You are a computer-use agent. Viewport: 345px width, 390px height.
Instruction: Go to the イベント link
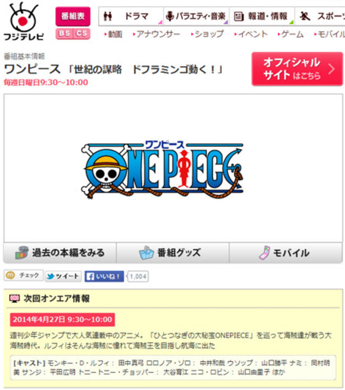point(251,34)
